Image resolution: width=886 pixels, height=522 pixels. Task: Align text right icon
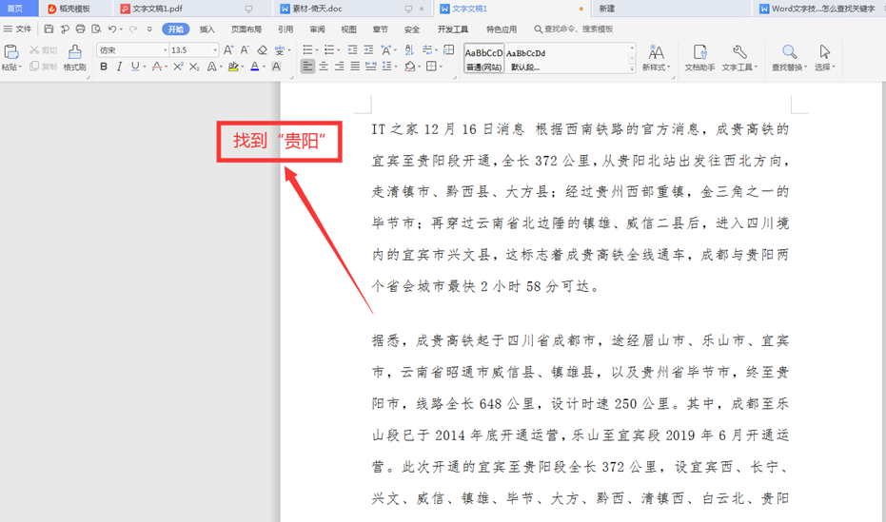click(339, 67)
